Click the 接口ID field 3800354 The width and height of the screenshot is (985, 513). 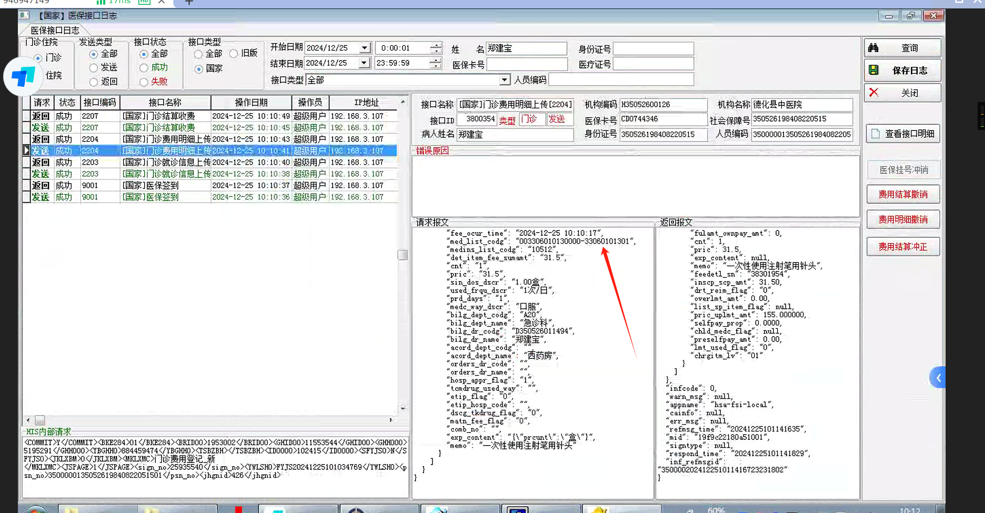tap(477, 119)
